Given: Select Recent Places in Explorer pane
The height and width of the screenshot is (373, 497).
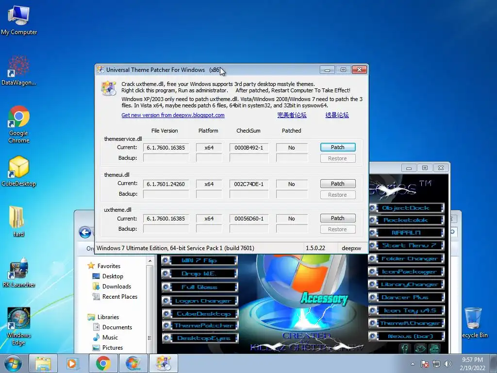Looking at the screenshot, I should (115, 297).
